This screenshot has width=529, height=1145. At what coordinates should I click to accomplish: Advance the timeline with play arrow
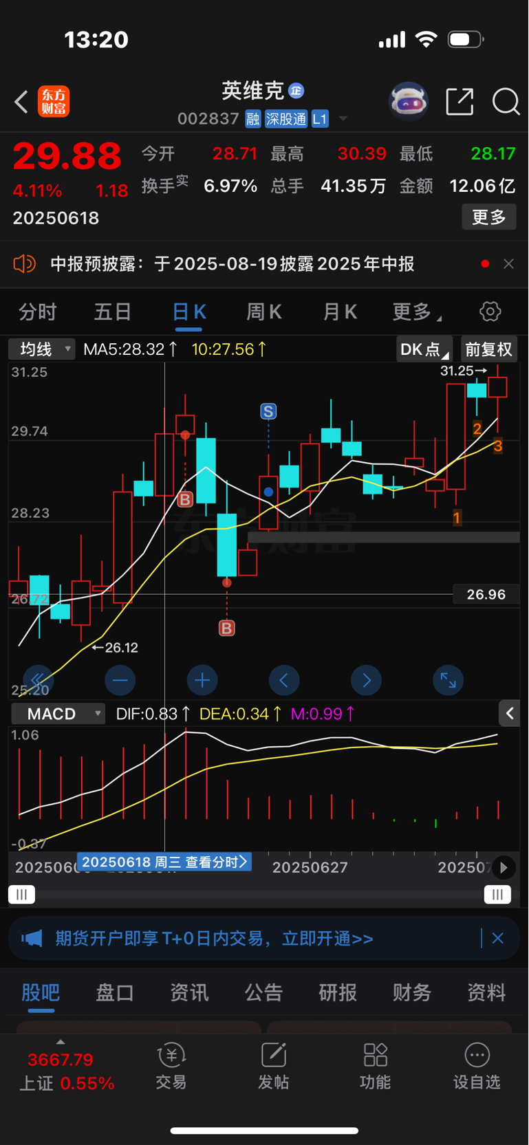(504, 868)
